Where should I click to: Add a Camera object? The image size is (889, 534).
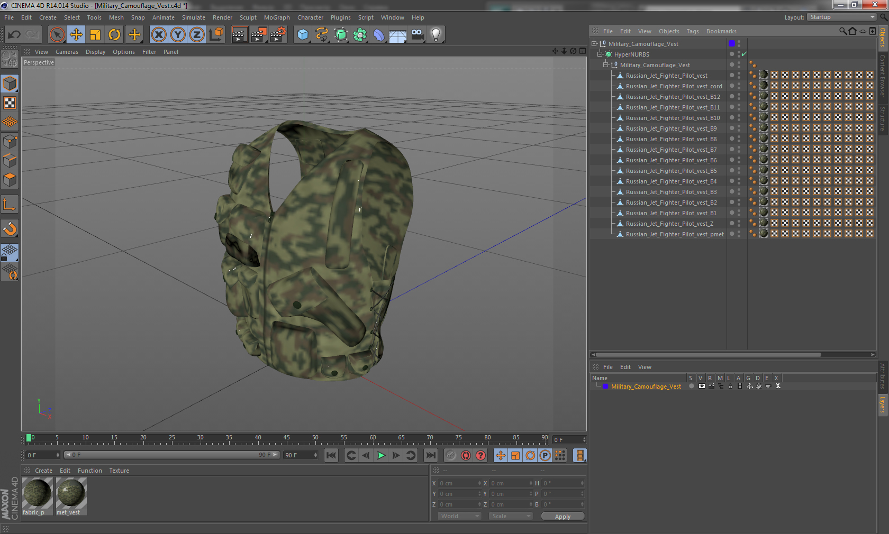point(417,35)
